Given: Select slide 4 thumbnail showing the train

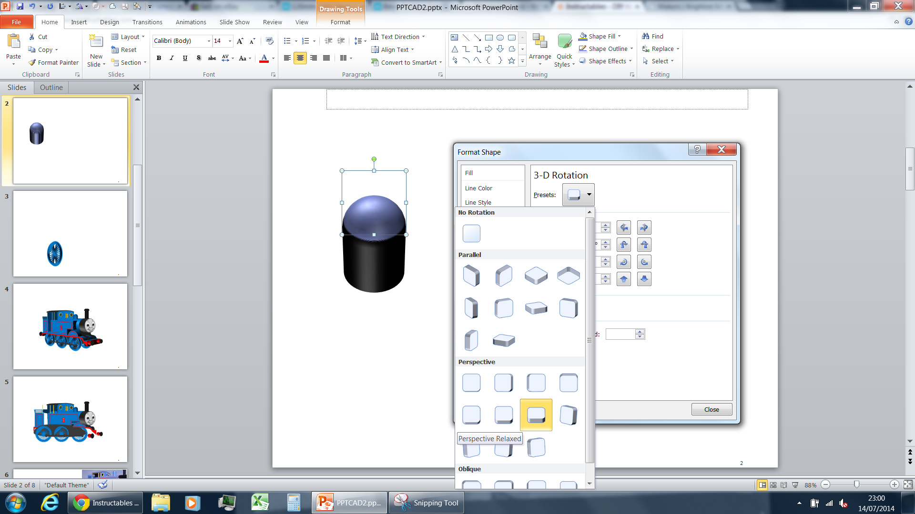Looking at the screenshot, I should click(70, 326).
